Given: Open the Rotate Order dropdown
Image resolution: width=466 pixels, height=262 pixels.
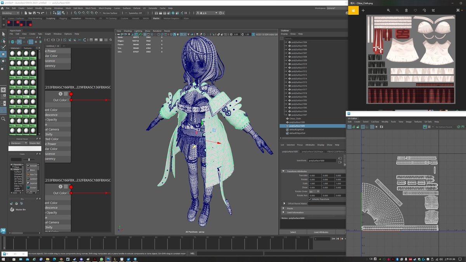Looking at the screenshot, I should [314, 191].
